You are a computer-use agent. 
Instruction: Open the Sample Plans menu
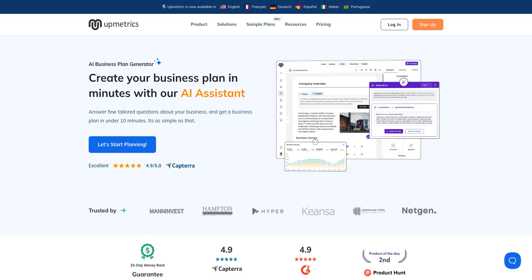tap(261, 24)
